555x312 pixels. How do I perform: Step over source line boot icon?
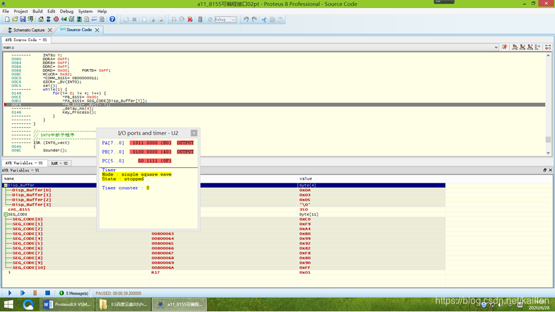click(x=514, y=47)
